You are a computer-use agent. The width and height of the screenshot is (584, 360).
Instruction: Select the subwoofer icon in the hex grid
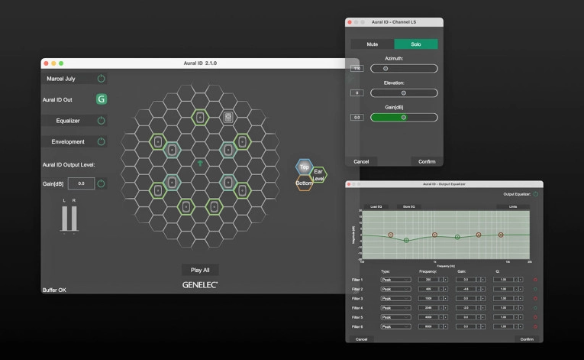(228, 118)
